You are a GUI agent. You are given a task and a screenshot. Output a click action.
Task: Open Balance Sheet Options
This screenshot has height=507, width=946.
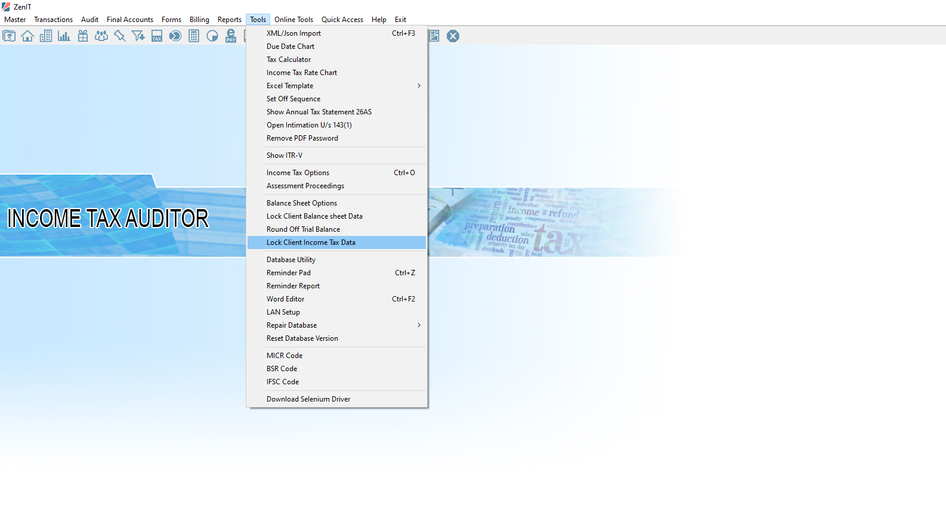pyautogui.click(x=337, y=203)
